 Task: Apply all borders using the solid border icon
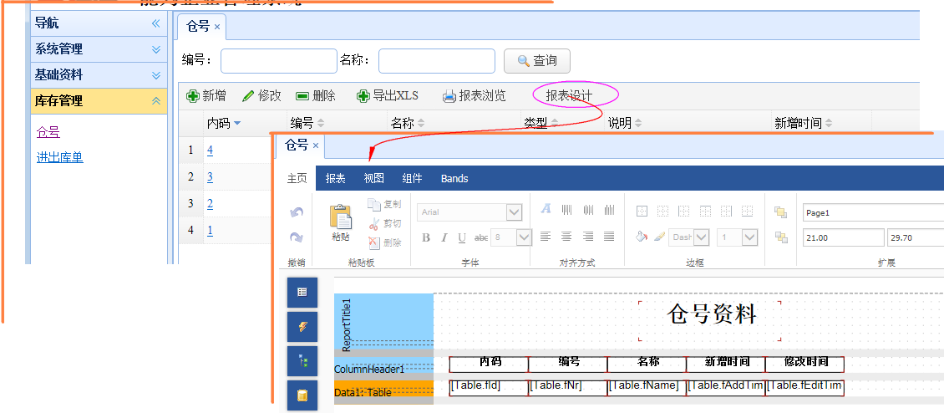642,211
